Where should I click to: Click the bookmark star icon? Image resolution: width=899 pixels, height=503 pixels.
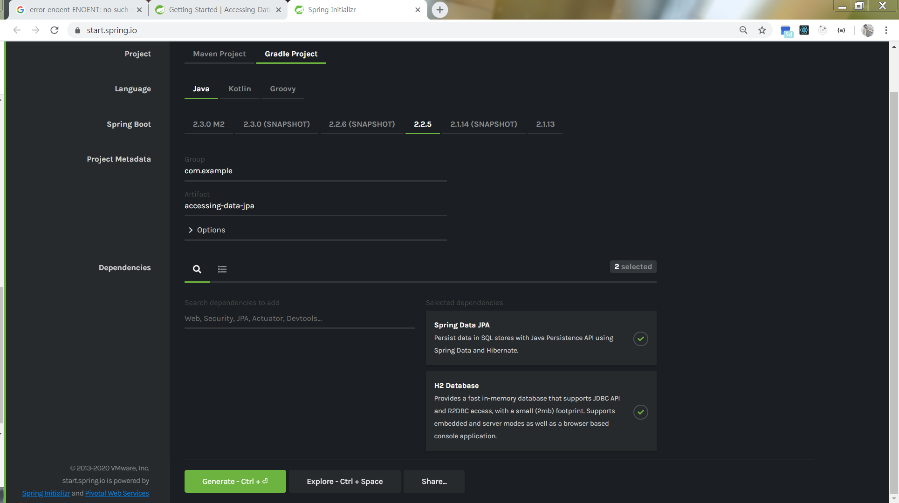tap(762, 30)
